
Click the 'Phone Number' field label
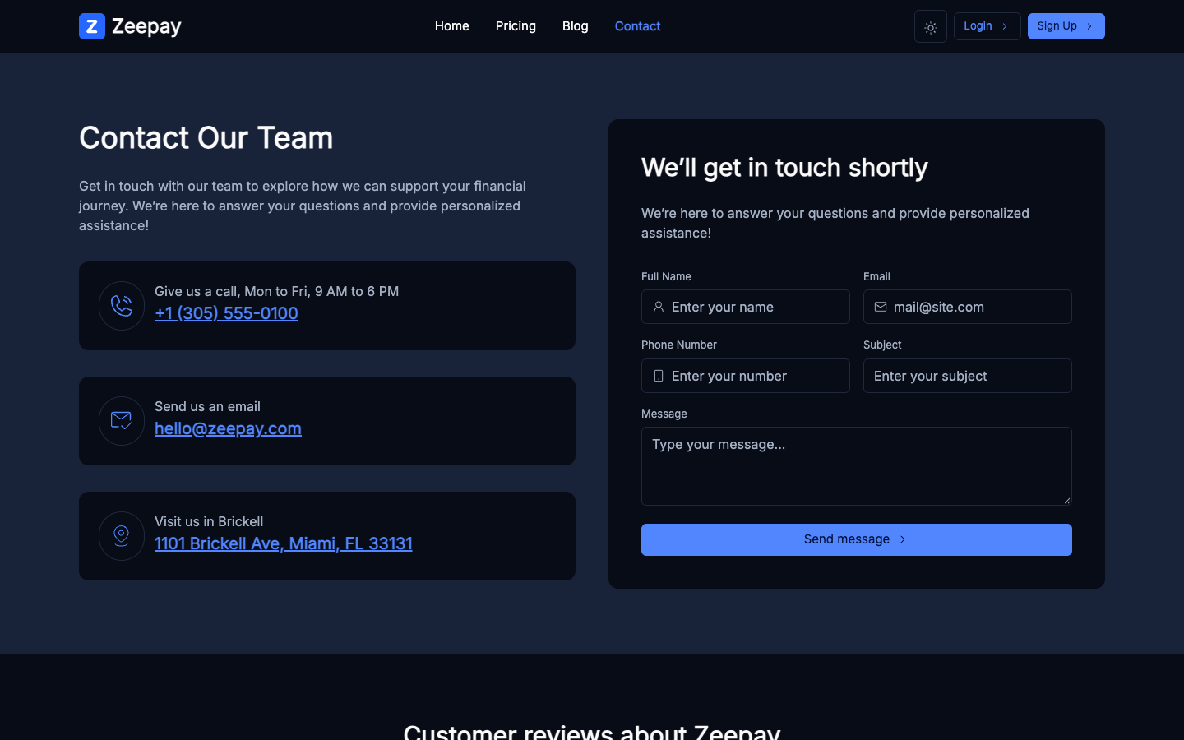click(x=679, y=345)
